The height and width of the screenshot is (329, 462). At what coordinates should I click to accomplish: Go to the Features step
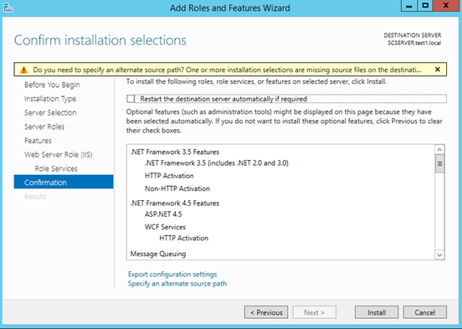click(38, 141)
